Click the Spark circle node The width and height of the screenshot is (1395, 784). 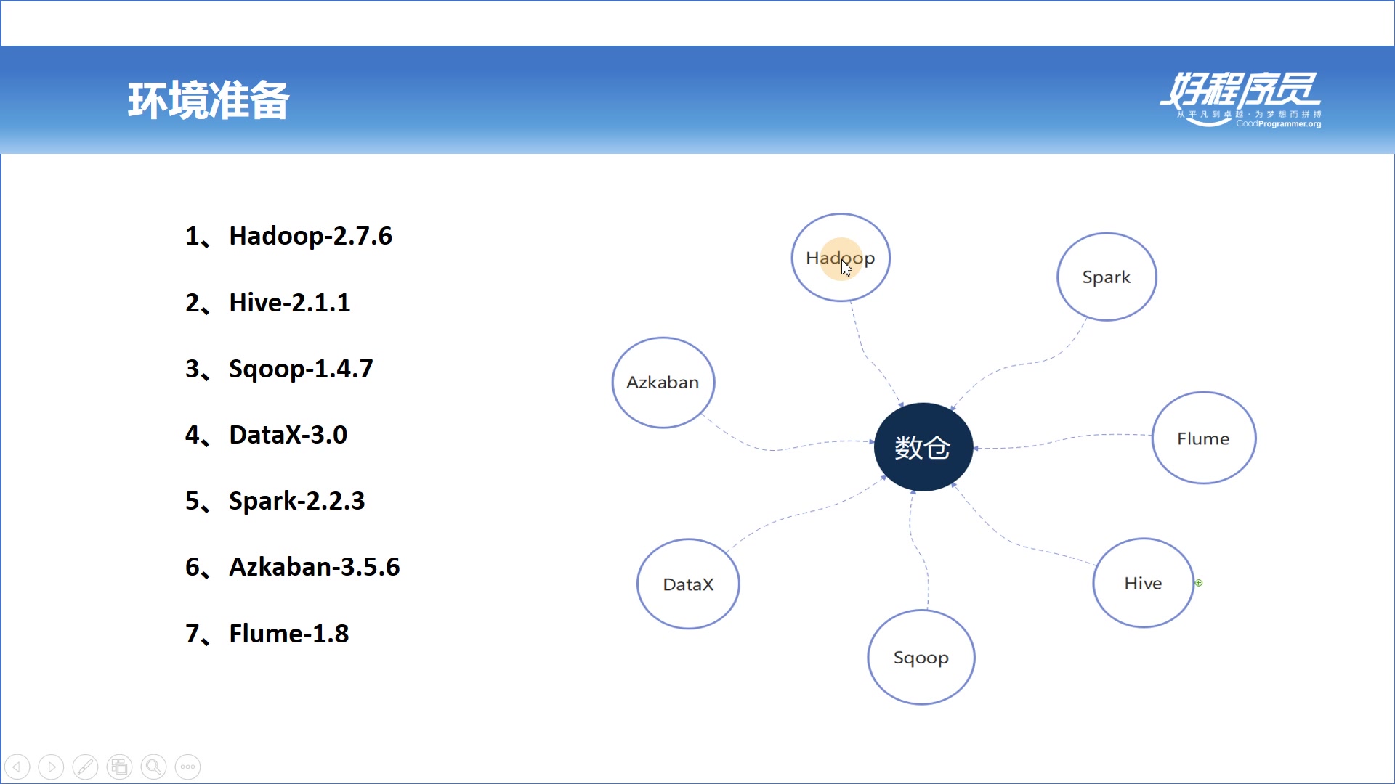pos(1106,277)
